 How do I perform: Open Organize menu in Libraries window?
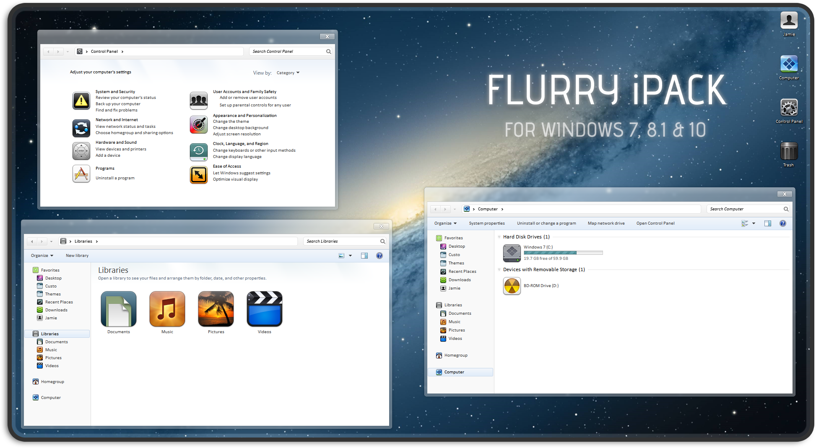coord(42,256)
